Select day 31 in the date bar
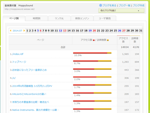 141,30
